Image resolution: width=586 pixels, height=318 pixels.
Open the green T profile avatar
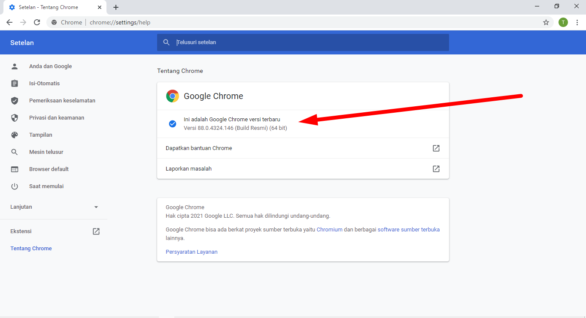[563, 22]
